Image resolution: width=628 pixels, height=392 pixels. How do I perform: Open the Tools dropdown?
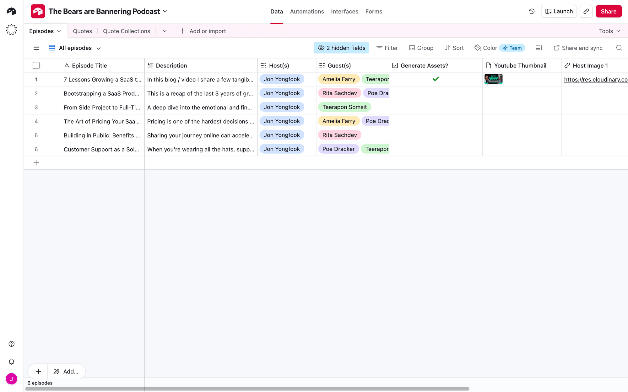click(609, 31)
